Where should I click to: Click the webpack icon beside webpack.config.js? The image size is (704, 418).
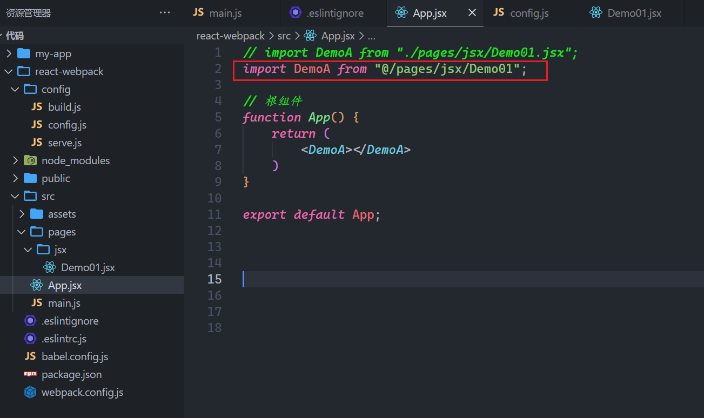click(x=30, y=392)
